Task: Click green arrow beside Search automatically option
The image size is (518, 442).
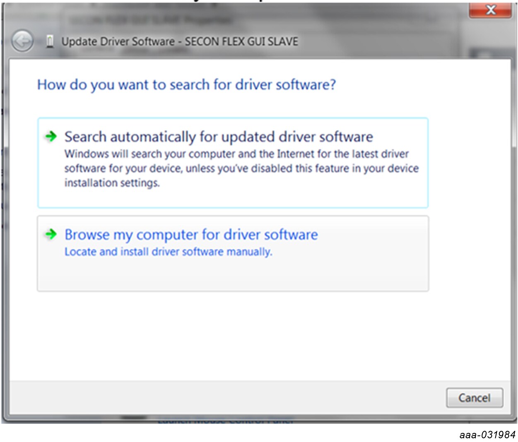Action: [x=51, y=136]
